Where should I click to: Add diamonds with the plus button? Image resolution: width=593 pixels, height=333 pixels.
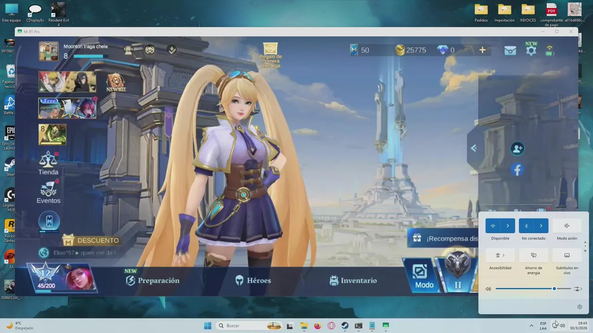[482, 50]
